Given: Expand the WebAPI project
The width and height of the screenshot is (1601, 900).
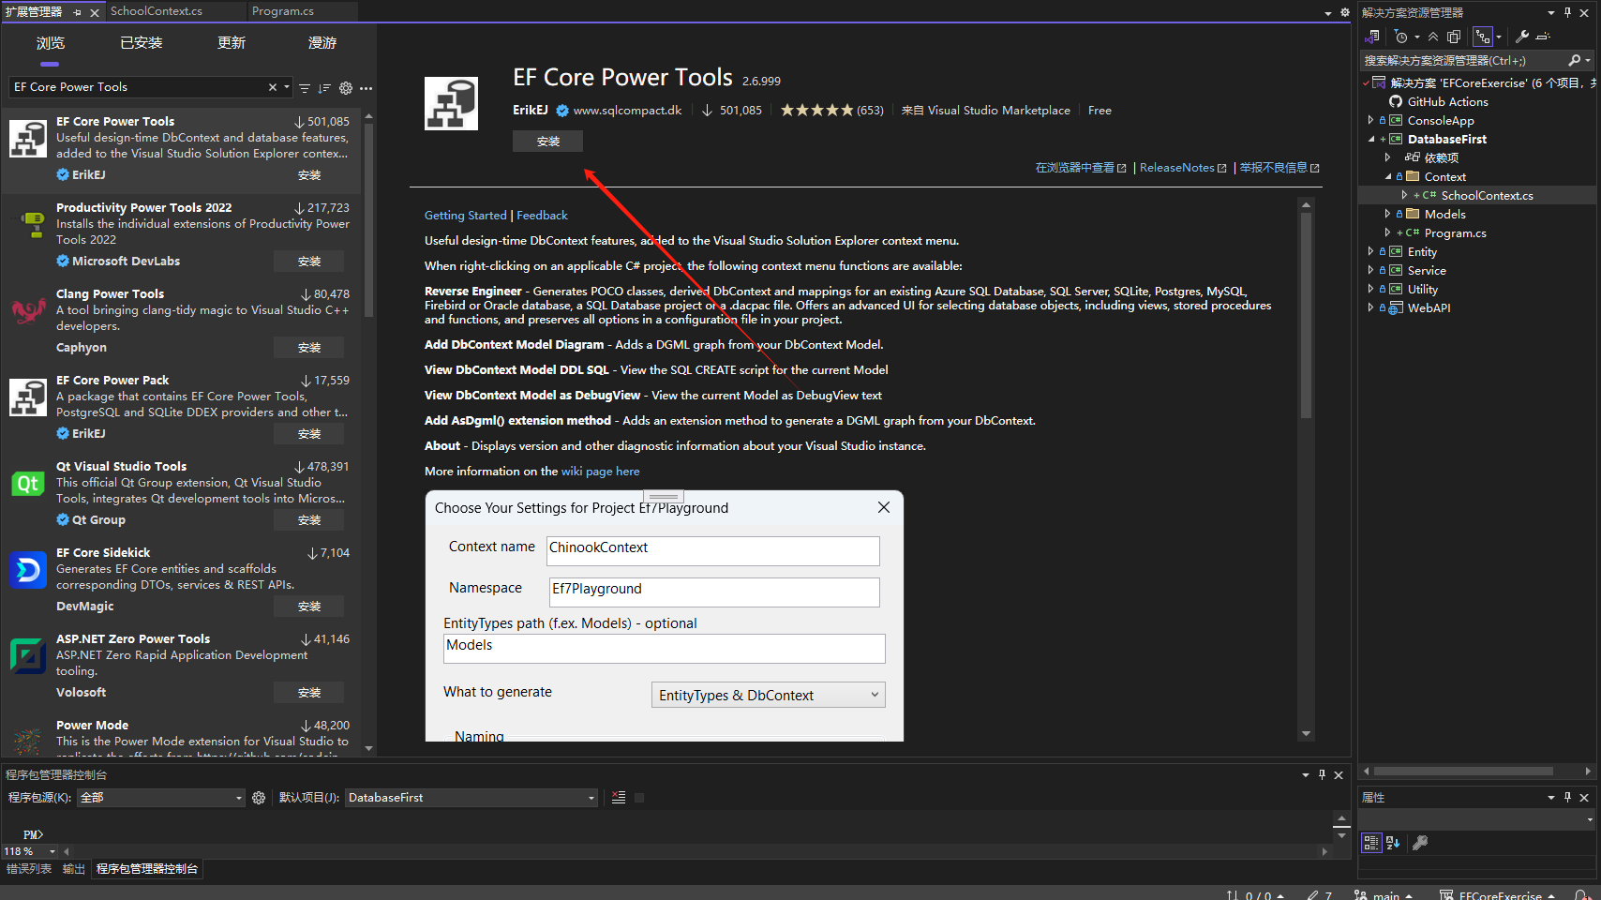Looking at the screenshot, I should click(1370, 307).
